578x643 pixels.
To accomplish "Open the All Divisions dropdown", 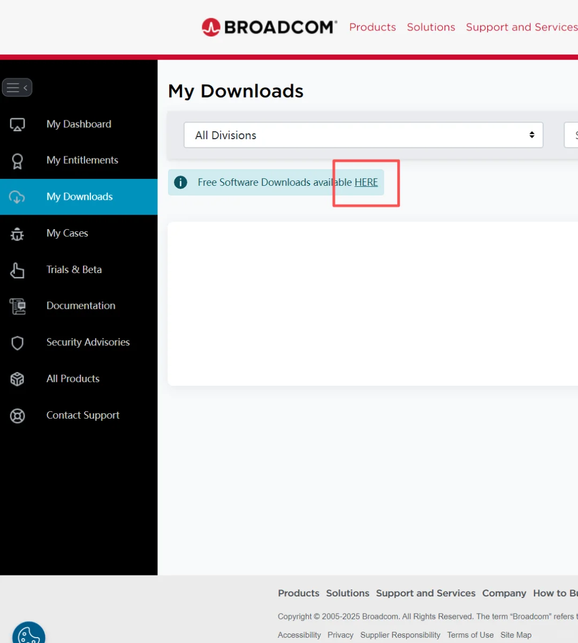I will (x=363, y=135).
